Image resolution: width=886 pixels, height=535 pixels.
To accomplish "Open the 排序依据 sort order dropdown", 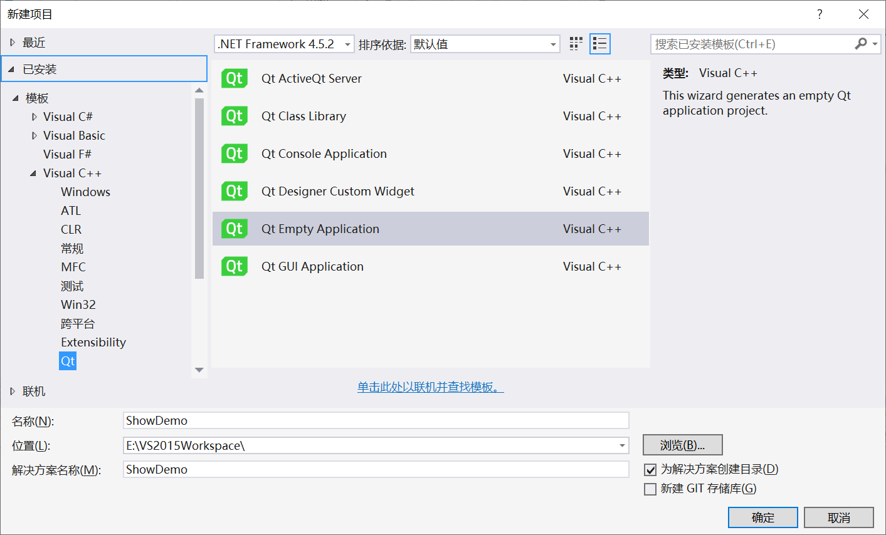I will point(551,44).
